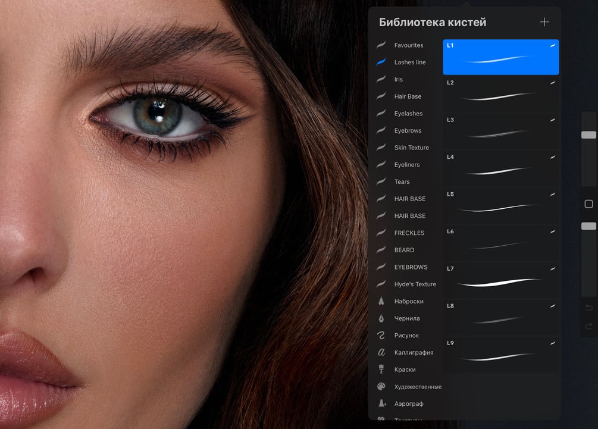The height and width of the screenshot is (429, 598).
Task: Select Наброски set label
Action: coord(409,301)
